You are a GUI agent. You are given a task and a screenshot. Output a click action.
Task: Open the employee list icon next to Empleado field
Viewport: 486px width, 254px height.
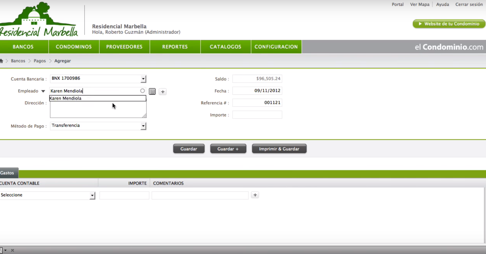[152, 91]
